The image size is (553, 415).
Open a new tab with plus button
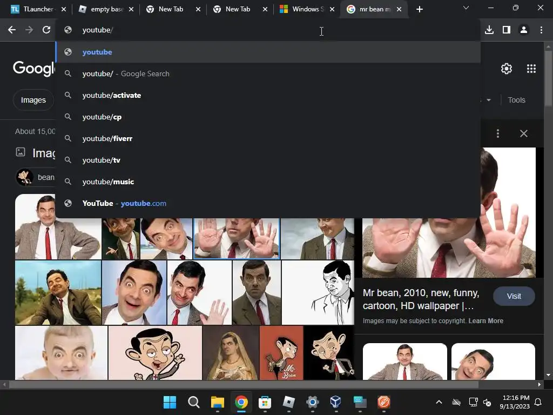pyautogui.click(x=419, y=9)
